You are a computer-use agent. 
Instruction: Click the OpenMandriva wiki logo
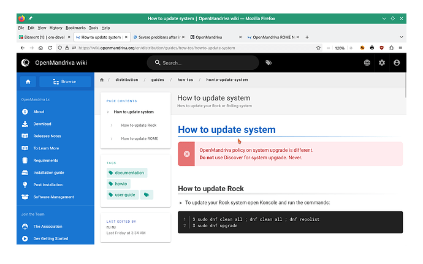coord(25,62)
